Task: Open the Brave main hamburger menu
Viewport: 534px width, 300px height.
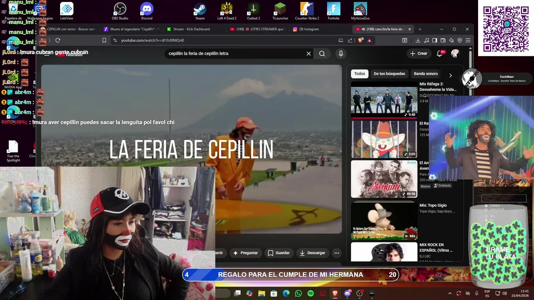Action: [468, 40]
